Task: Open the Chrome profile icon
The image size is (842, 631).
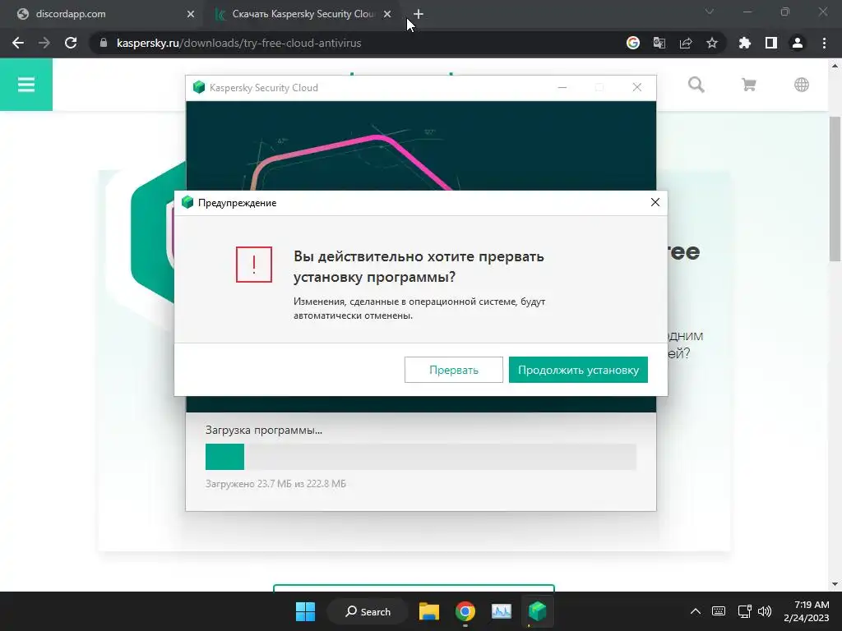Action: (798, 43)
